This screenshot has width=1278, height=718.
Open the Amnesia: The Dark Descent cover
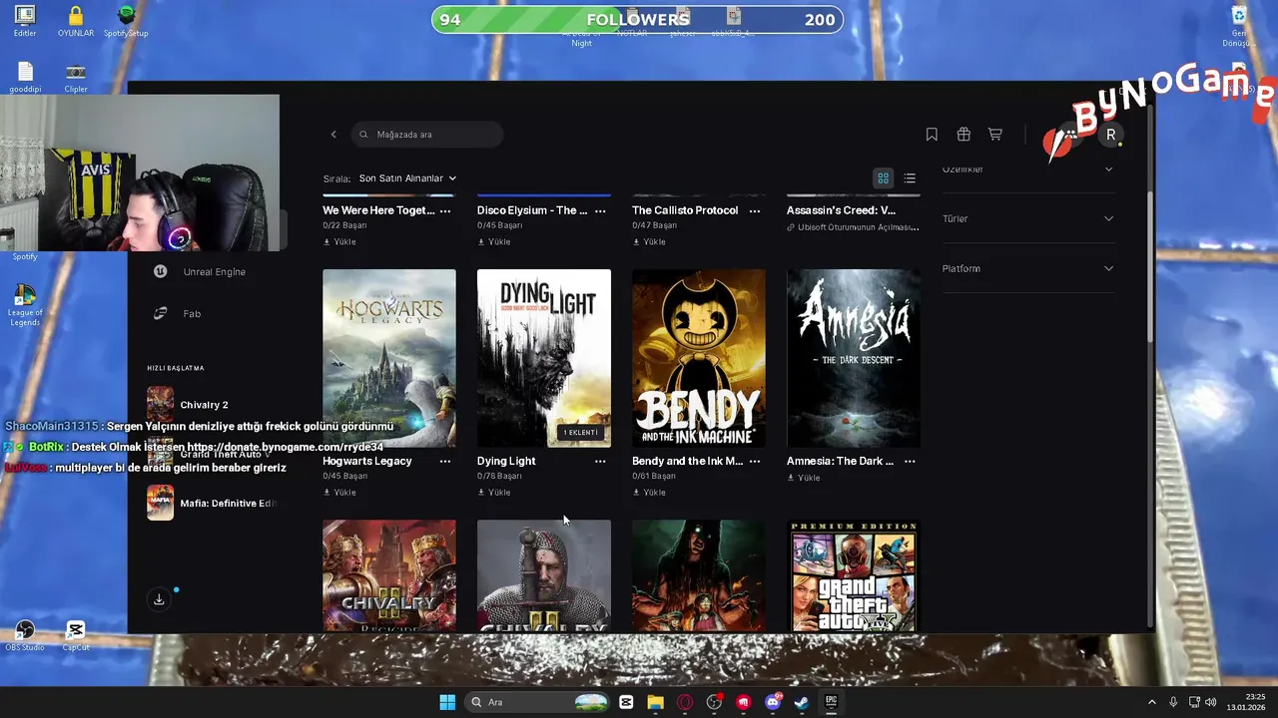point(854,358)
